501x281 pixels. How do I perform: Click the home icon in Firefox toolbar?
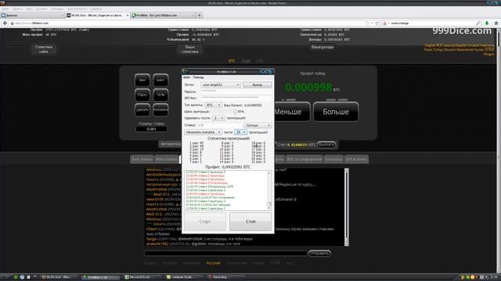[496, 23]
